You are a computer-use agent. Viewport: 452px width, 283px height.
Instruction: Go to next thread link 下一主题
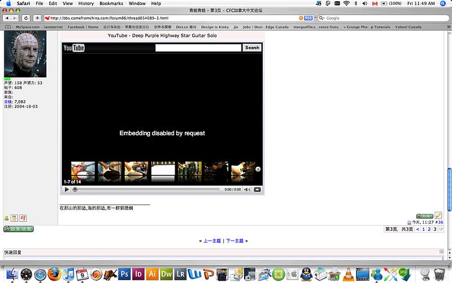(234, 241)
